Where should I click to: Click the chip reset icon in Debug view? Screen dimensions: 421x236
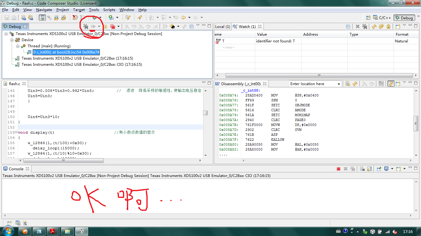click(173, 27)
